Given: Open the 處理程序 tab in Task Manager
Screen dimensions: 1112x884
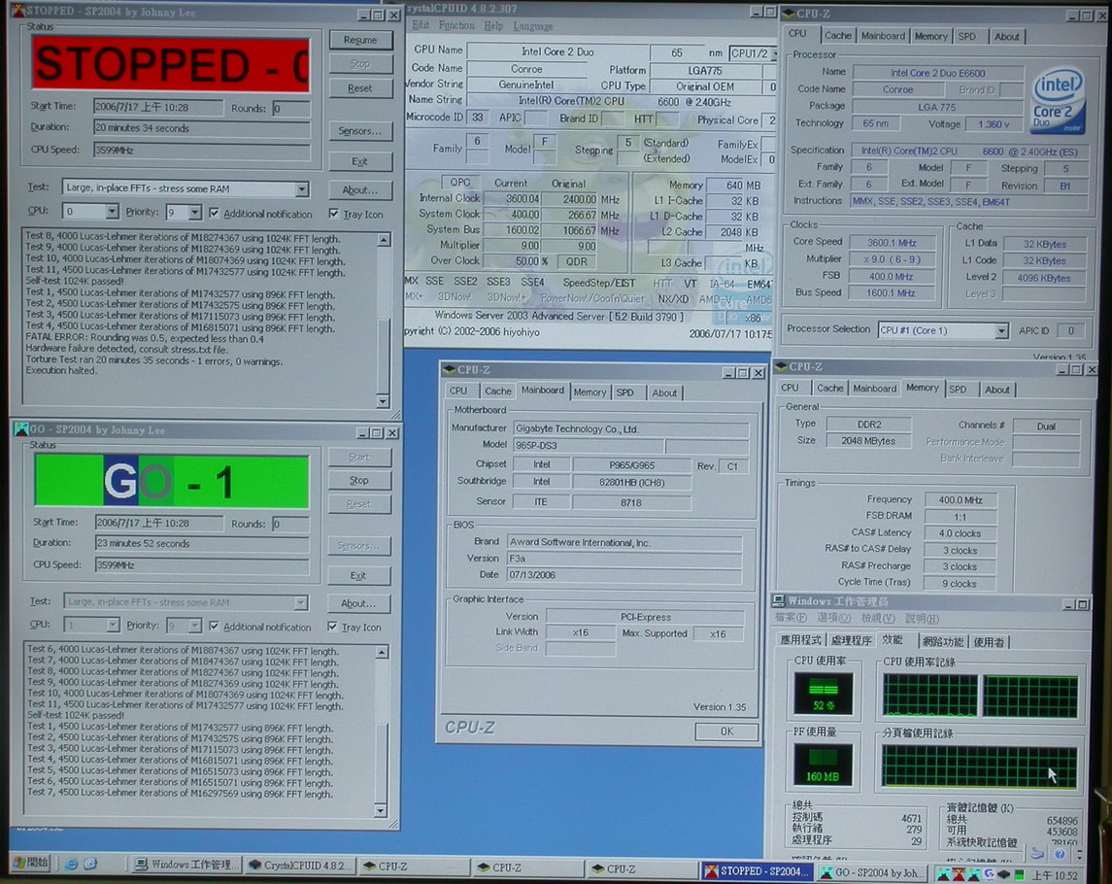Looking at the screenshot, I should (851, 641).
